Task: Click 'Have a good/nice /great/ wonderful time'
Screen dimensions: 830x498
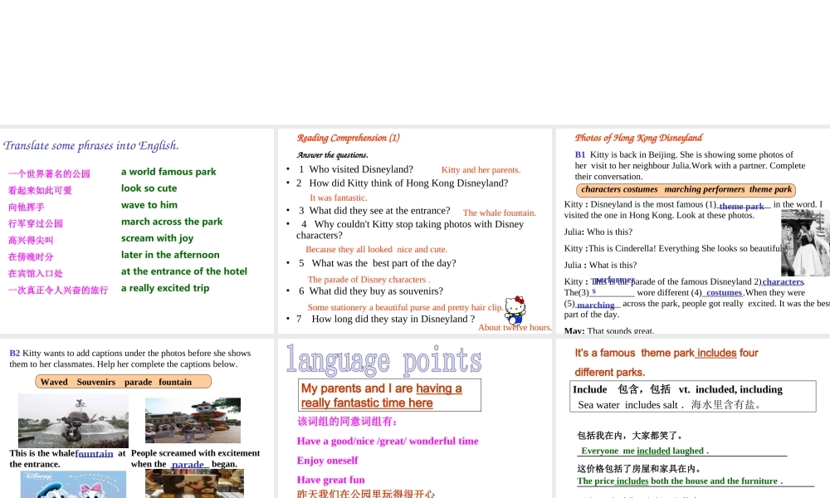Action: (388, 442)
